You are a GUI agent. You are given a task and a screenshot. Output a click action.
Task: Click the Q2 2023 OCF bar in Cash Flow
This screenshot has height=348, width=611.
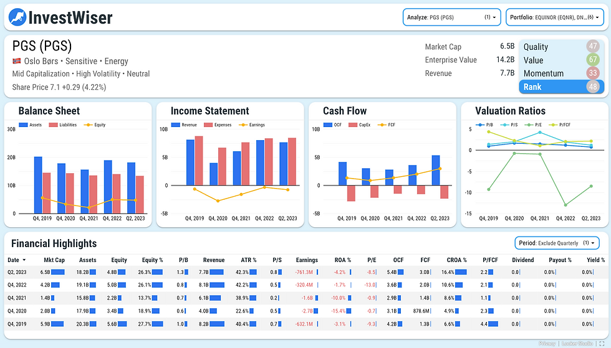coord(436,171)
